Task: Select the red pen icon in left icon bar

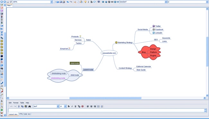Action: [2, 92]
